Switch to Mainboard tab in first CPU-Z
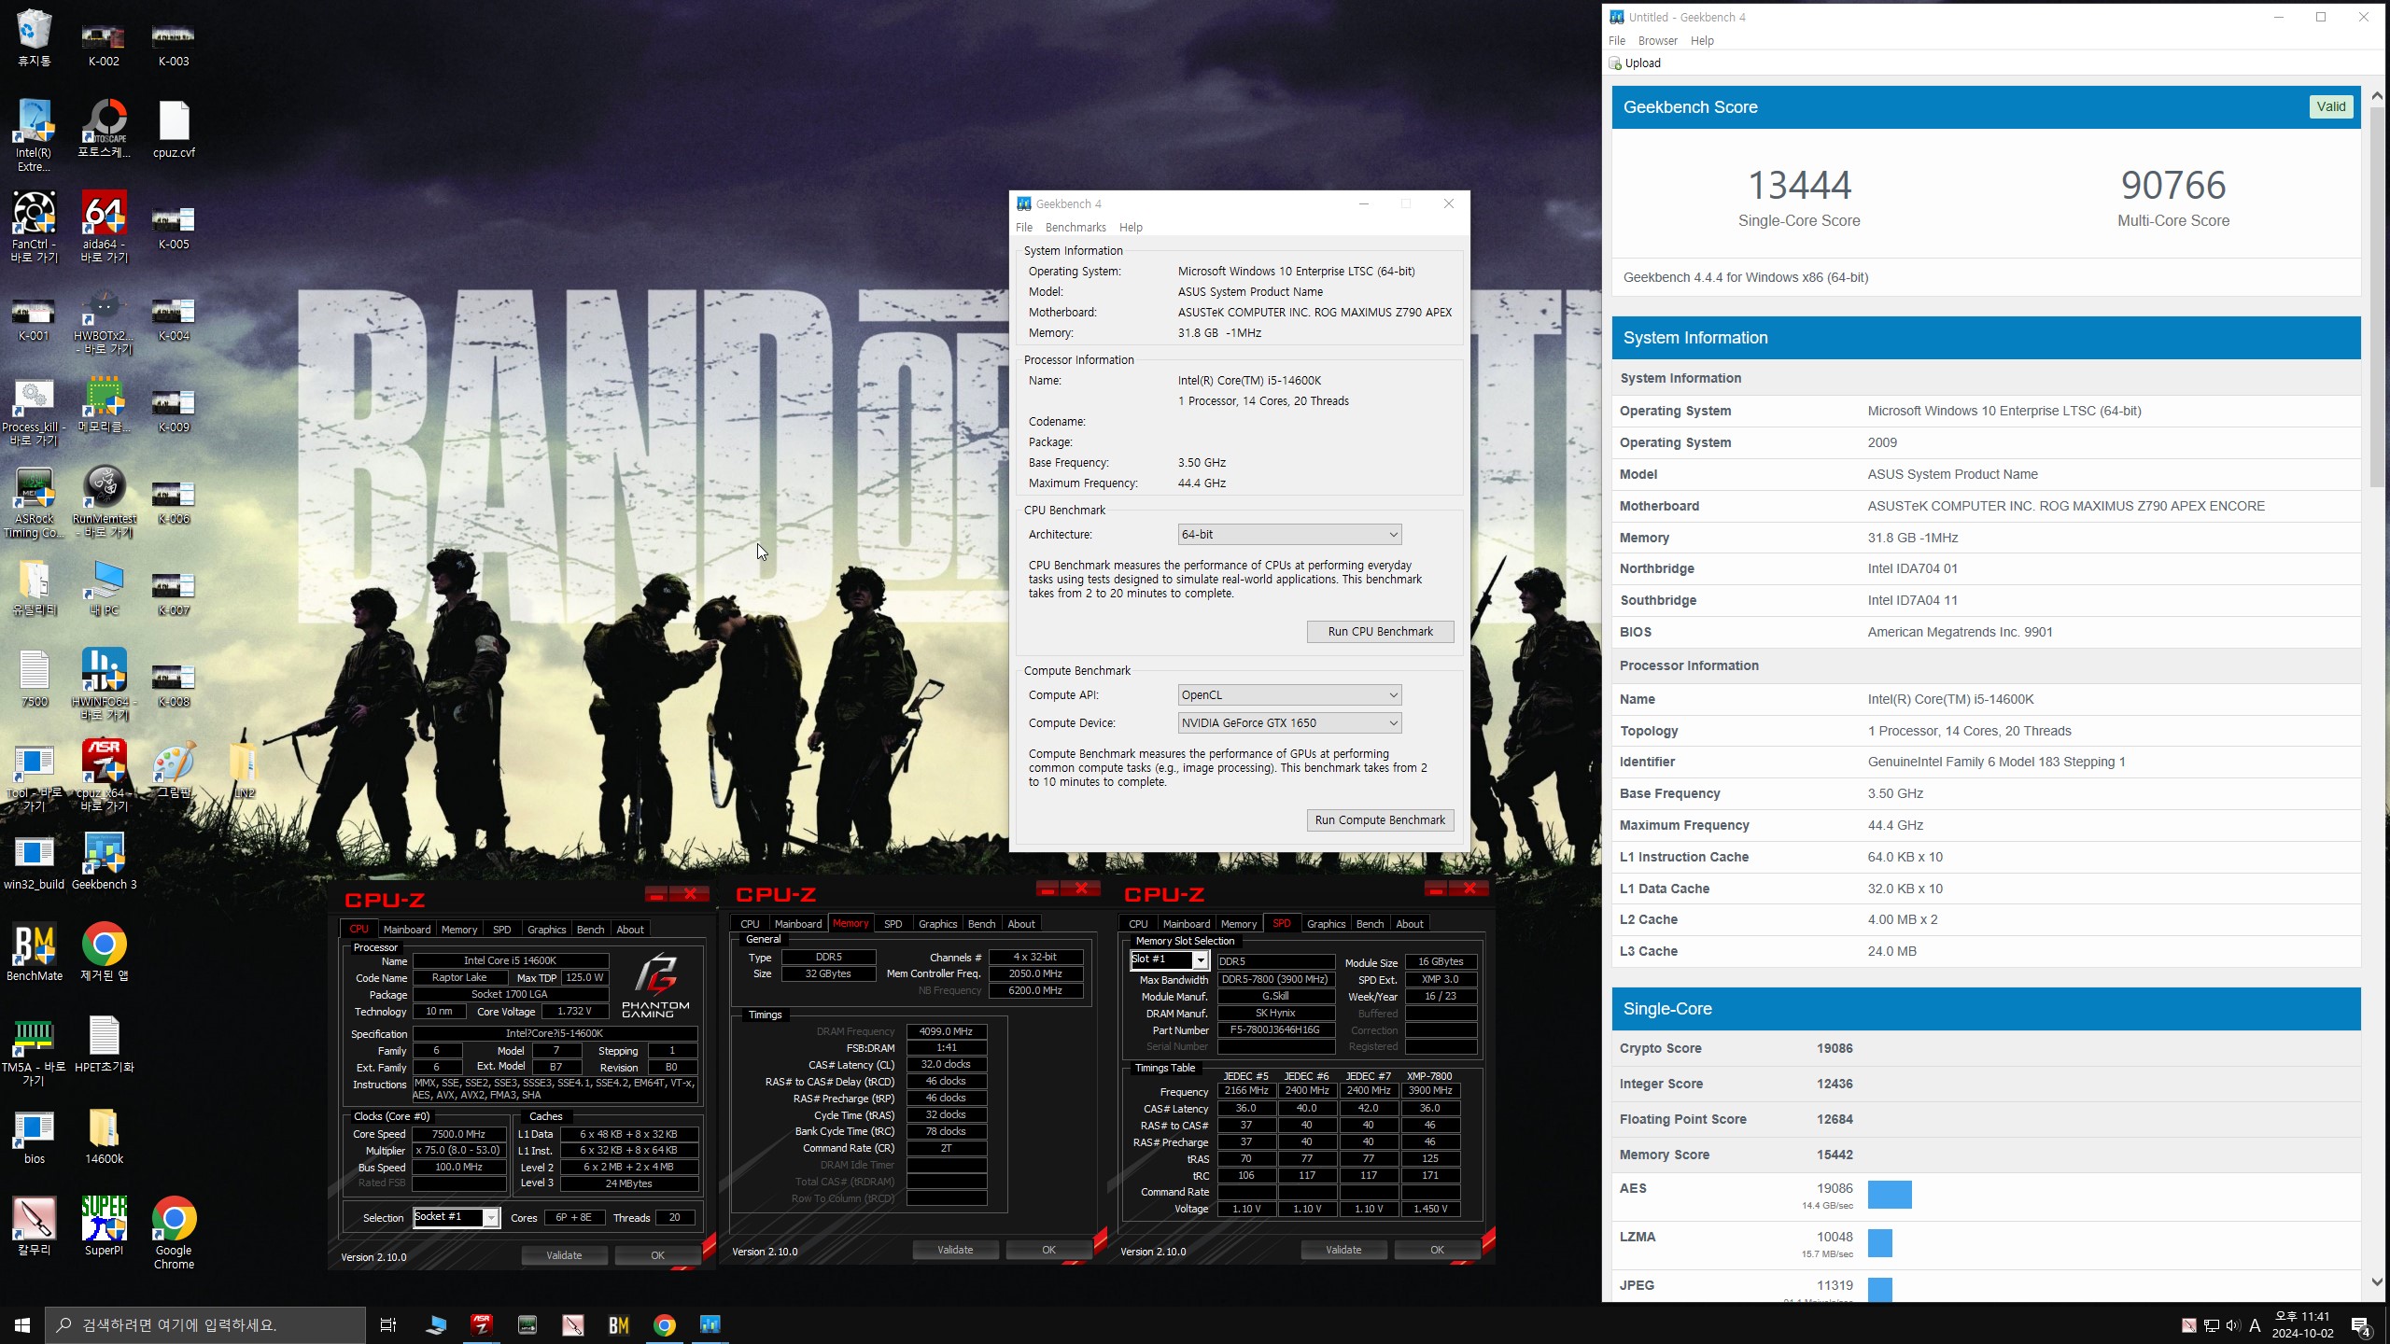 pyautogui.click(x=407, y=930)
